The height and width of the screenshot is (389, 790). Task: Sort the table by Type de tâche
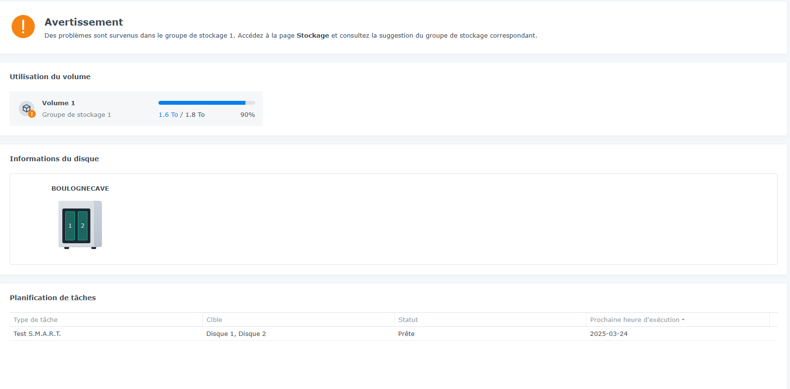[106, 320]
